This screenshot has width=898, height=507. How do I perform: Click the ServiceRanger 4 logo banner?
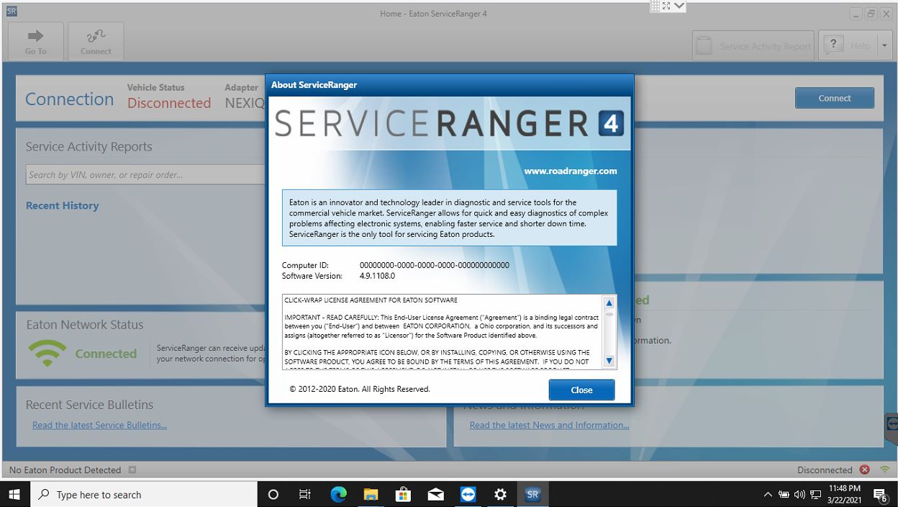coord(449,123)
